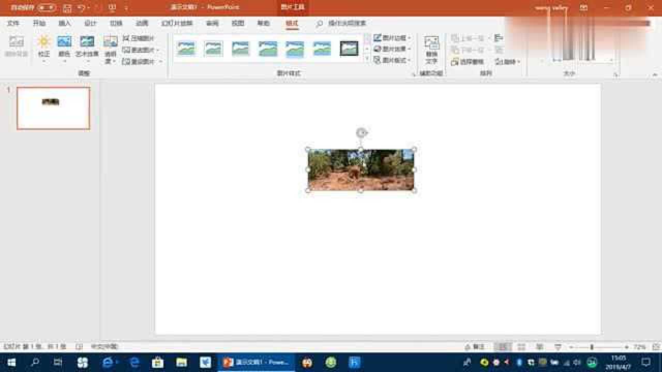Switch to the Design (设计) tab
The width and height of the screenshot is (662, 372).
tap(90, 23)
